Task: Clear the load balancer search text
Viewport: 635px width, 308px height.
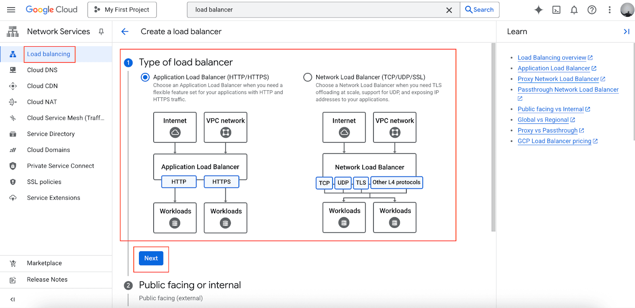Action: 449,10
